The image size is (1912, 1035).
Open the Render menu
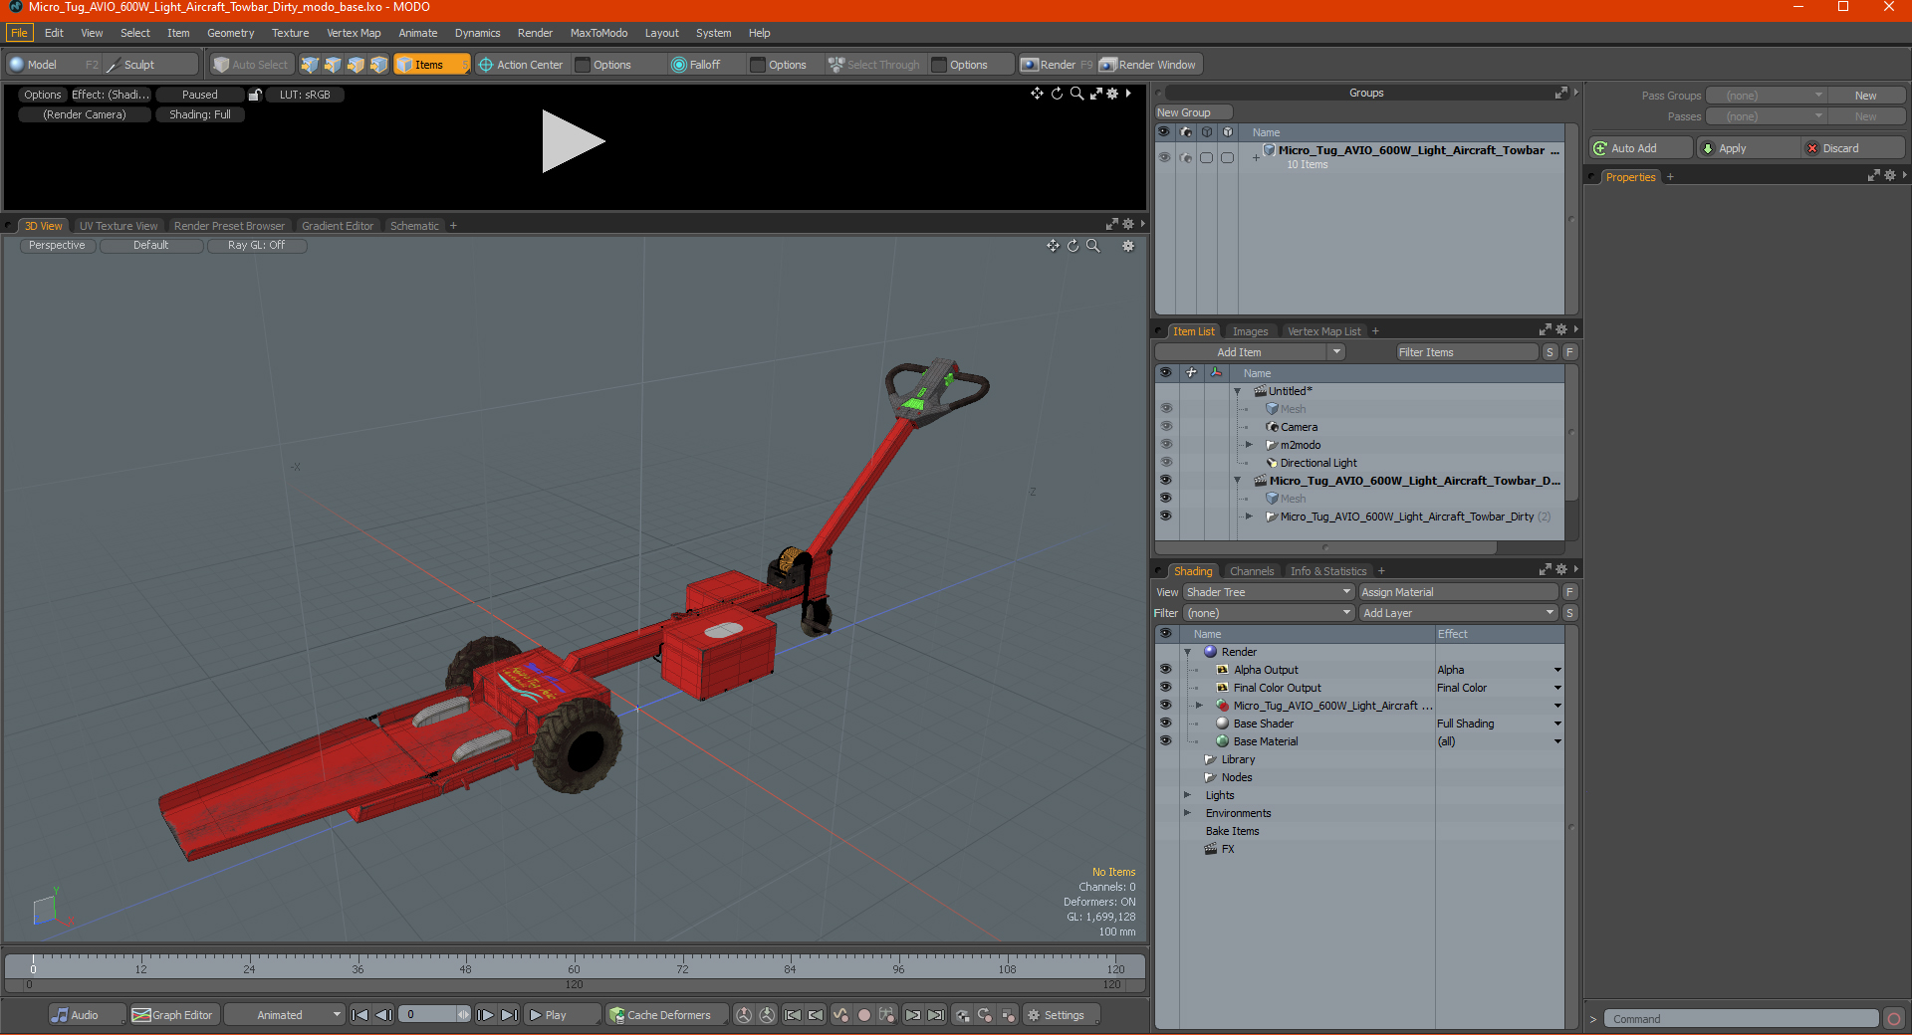coord(535,33)
